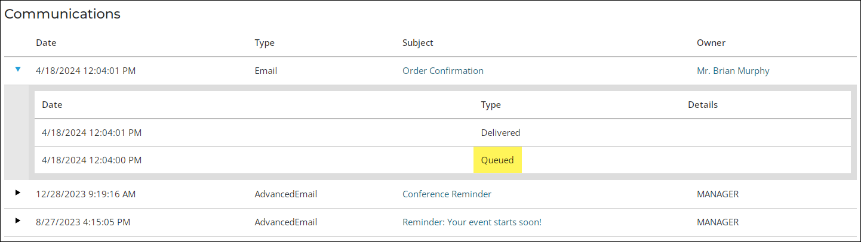The height and width of the screenshot is (242, 861).
Task: Click the Communications section heading
Action: point(63,14)
